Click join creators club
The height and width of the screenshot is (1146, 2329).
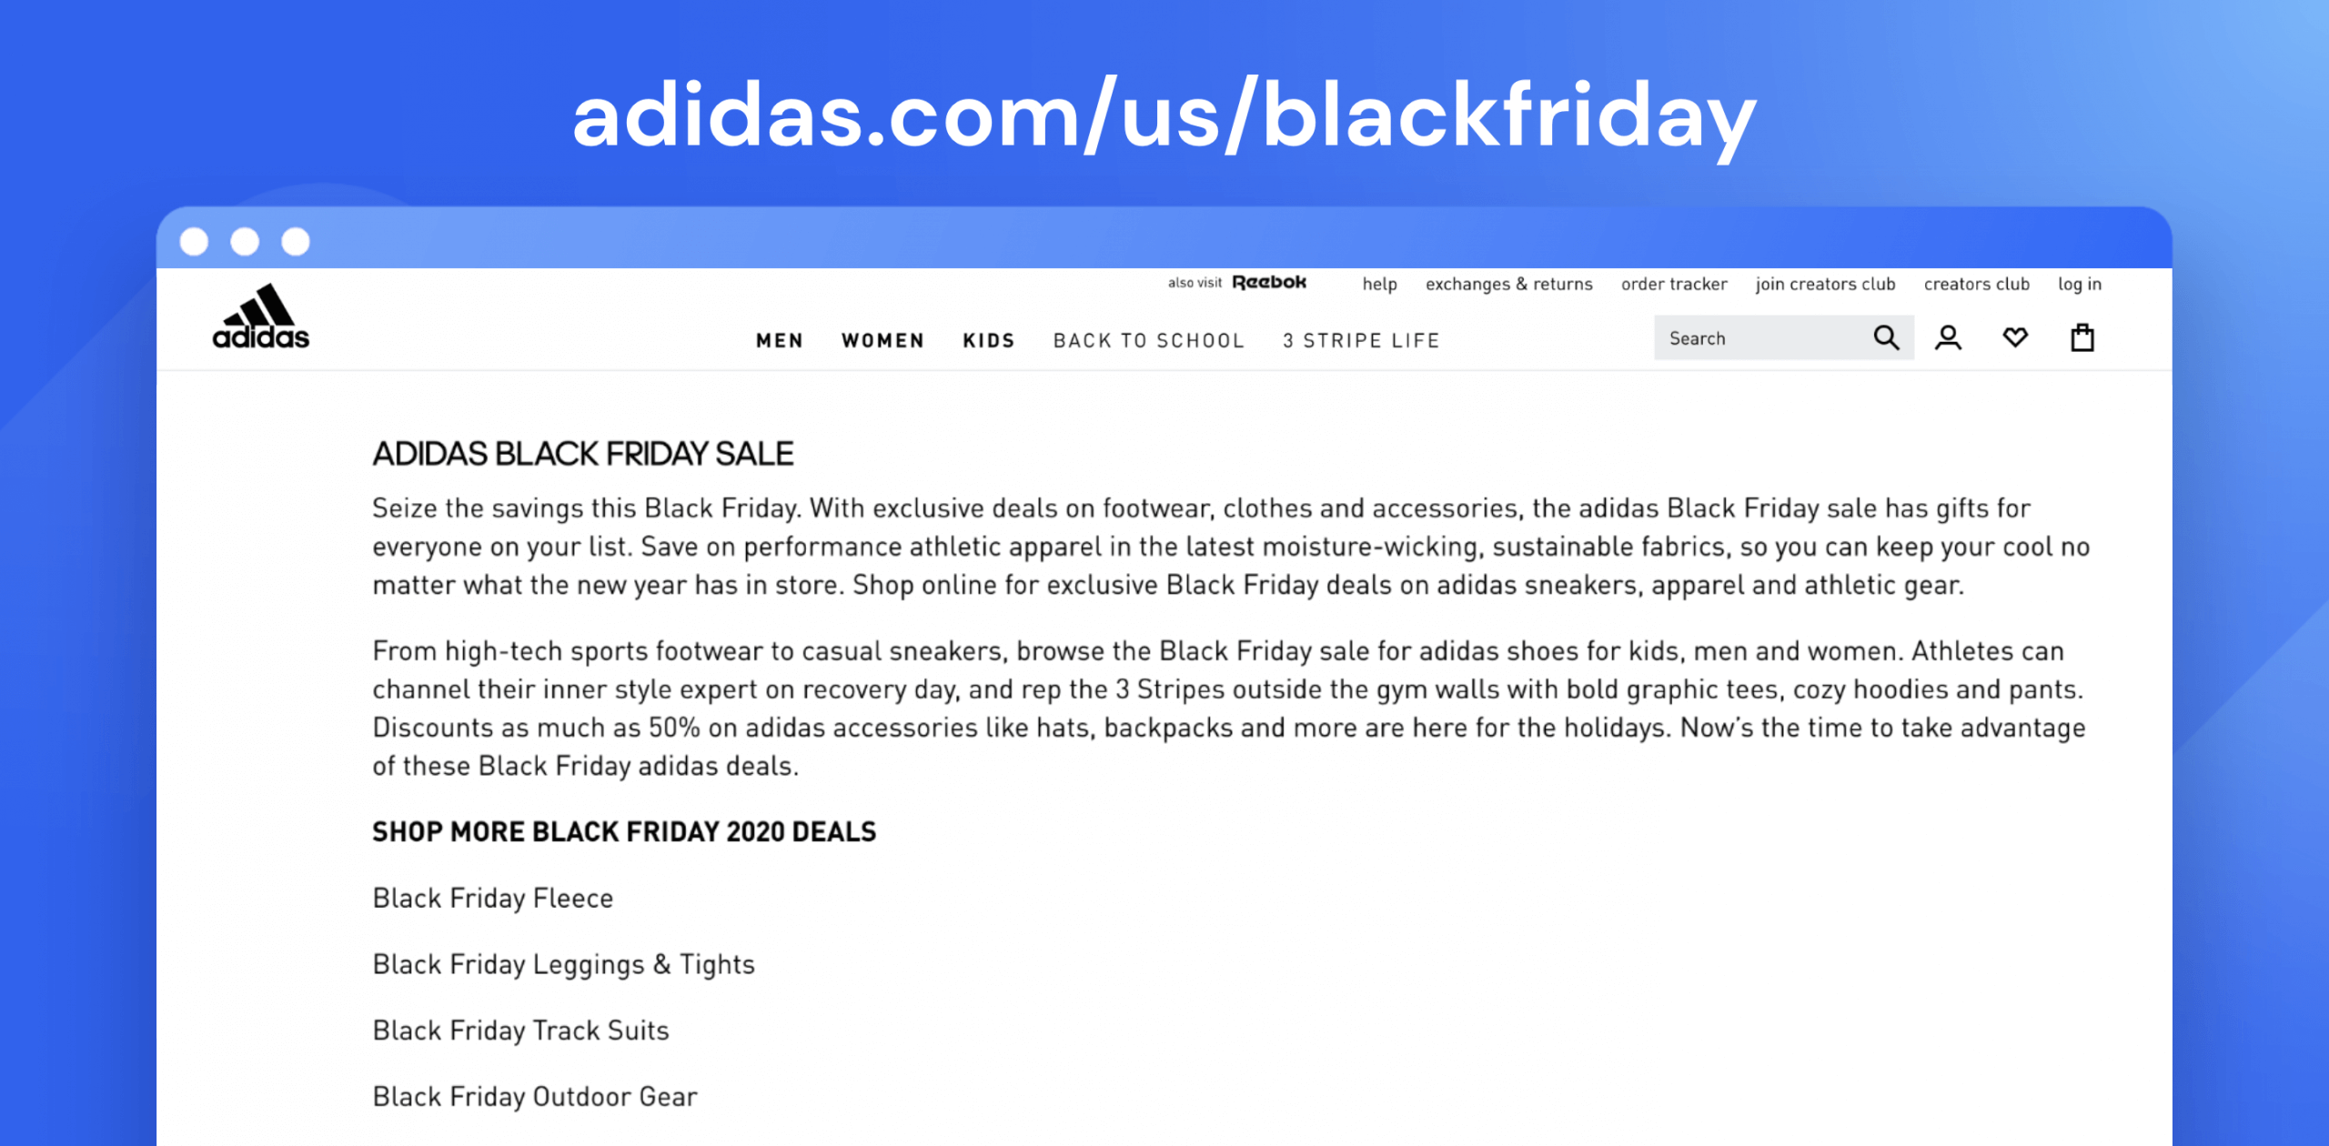[x=1824, y=284]
